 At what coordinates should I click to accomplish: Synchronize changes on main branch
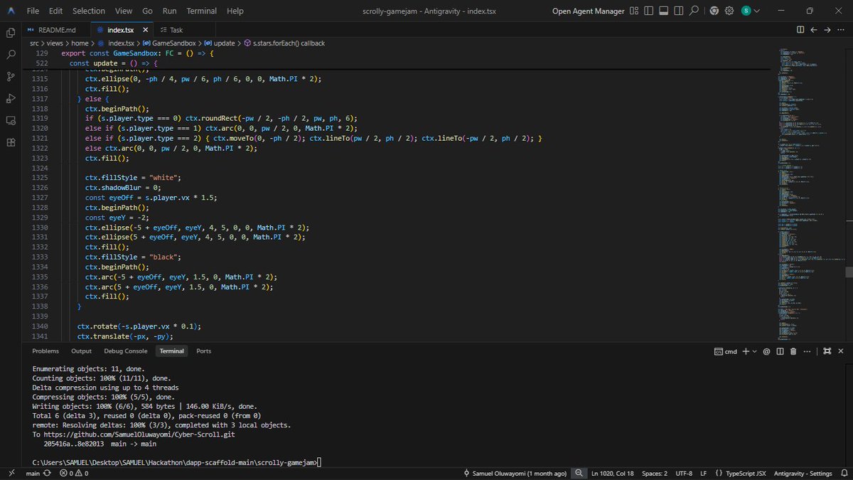(x=48, y=474)
